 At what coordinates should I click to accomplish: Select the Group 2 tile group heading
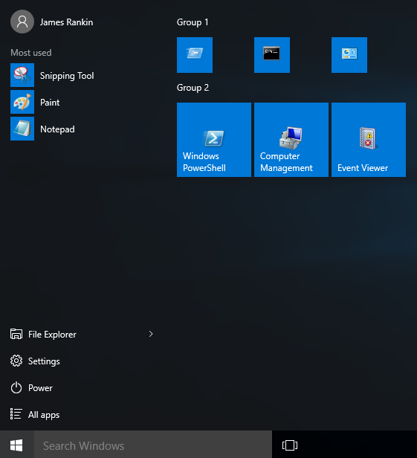[x=193, y=88]
